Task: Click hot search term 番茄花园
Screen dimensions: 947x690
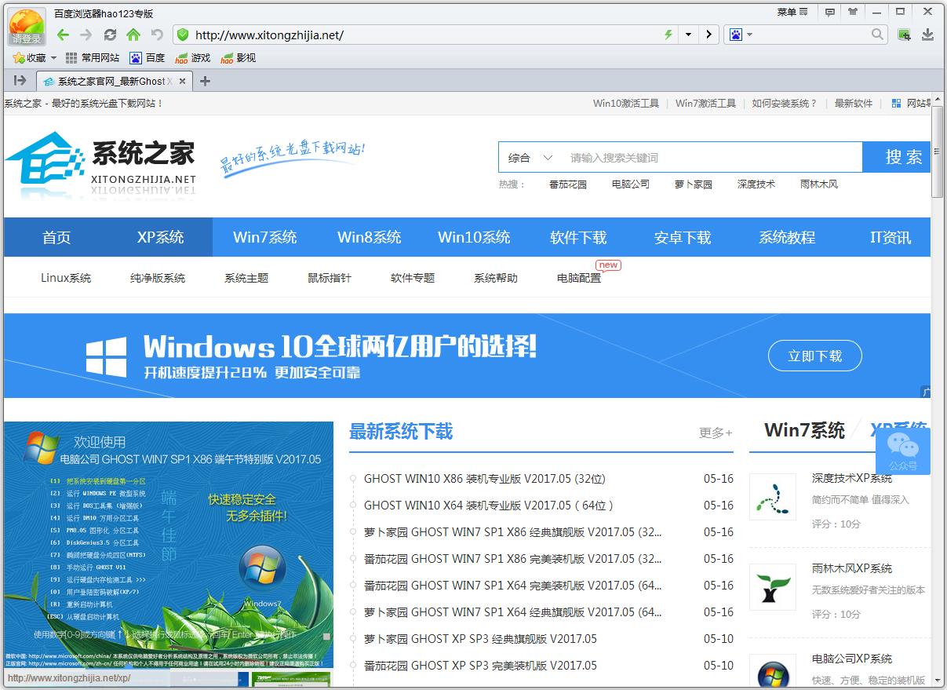Action: point(568,184)
